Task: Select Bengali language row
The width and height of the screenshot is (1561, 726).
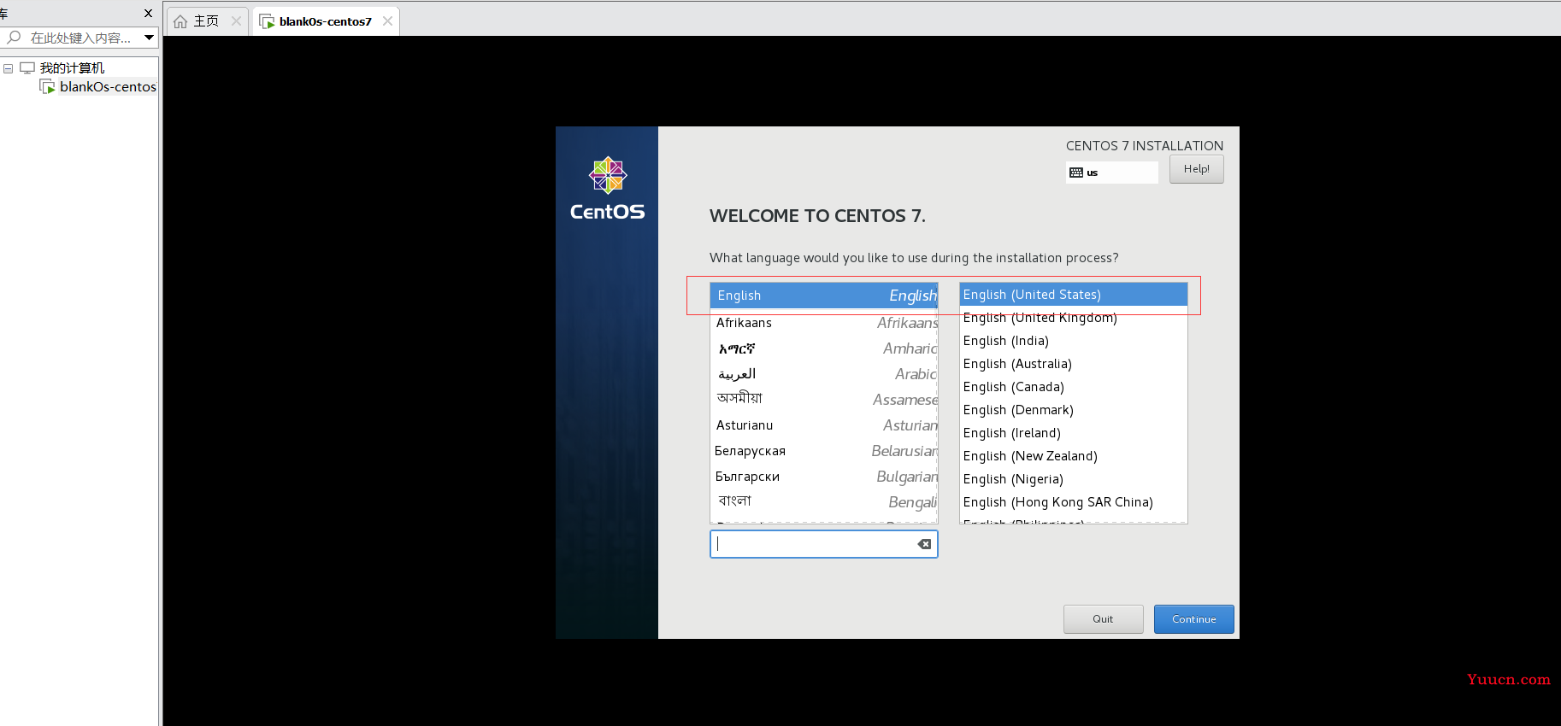Action: (824, 502)
